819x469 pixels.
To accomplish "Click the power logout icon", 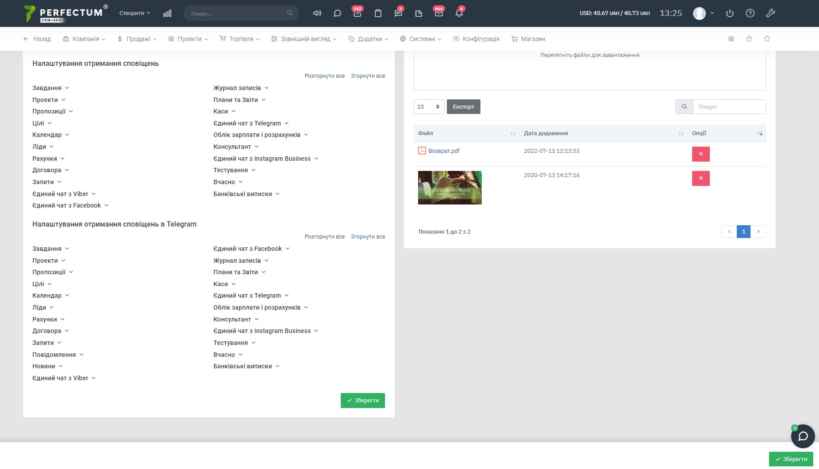I will pos(730,13).
